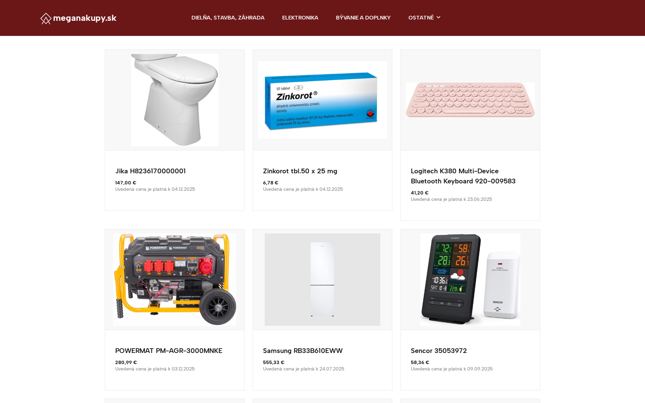View the POWERMAT generator image
The height and width of the screenshot is (403, 645).
pyautogui.click(x=175, y=279)
